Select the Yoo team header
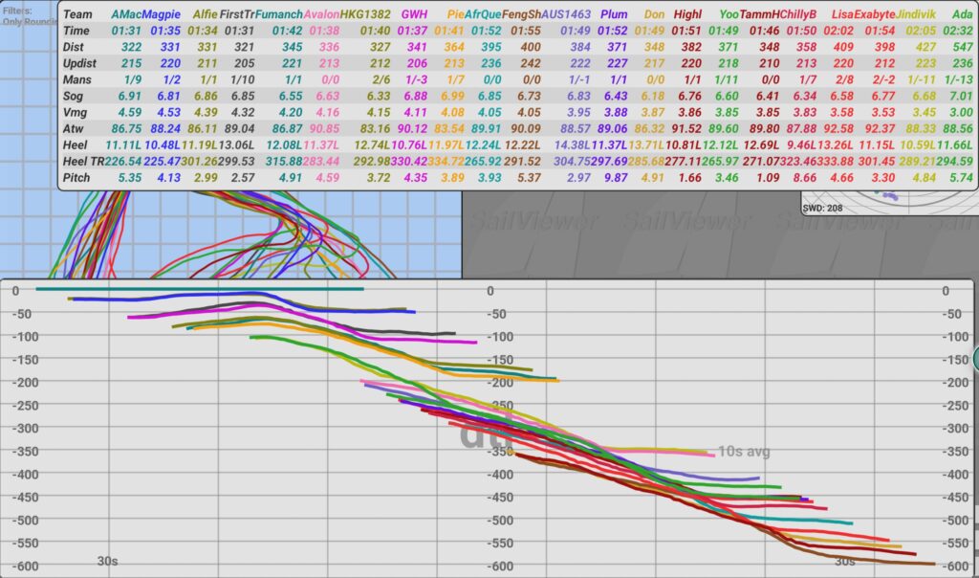 pyautogui.click(x=729, y=14)
